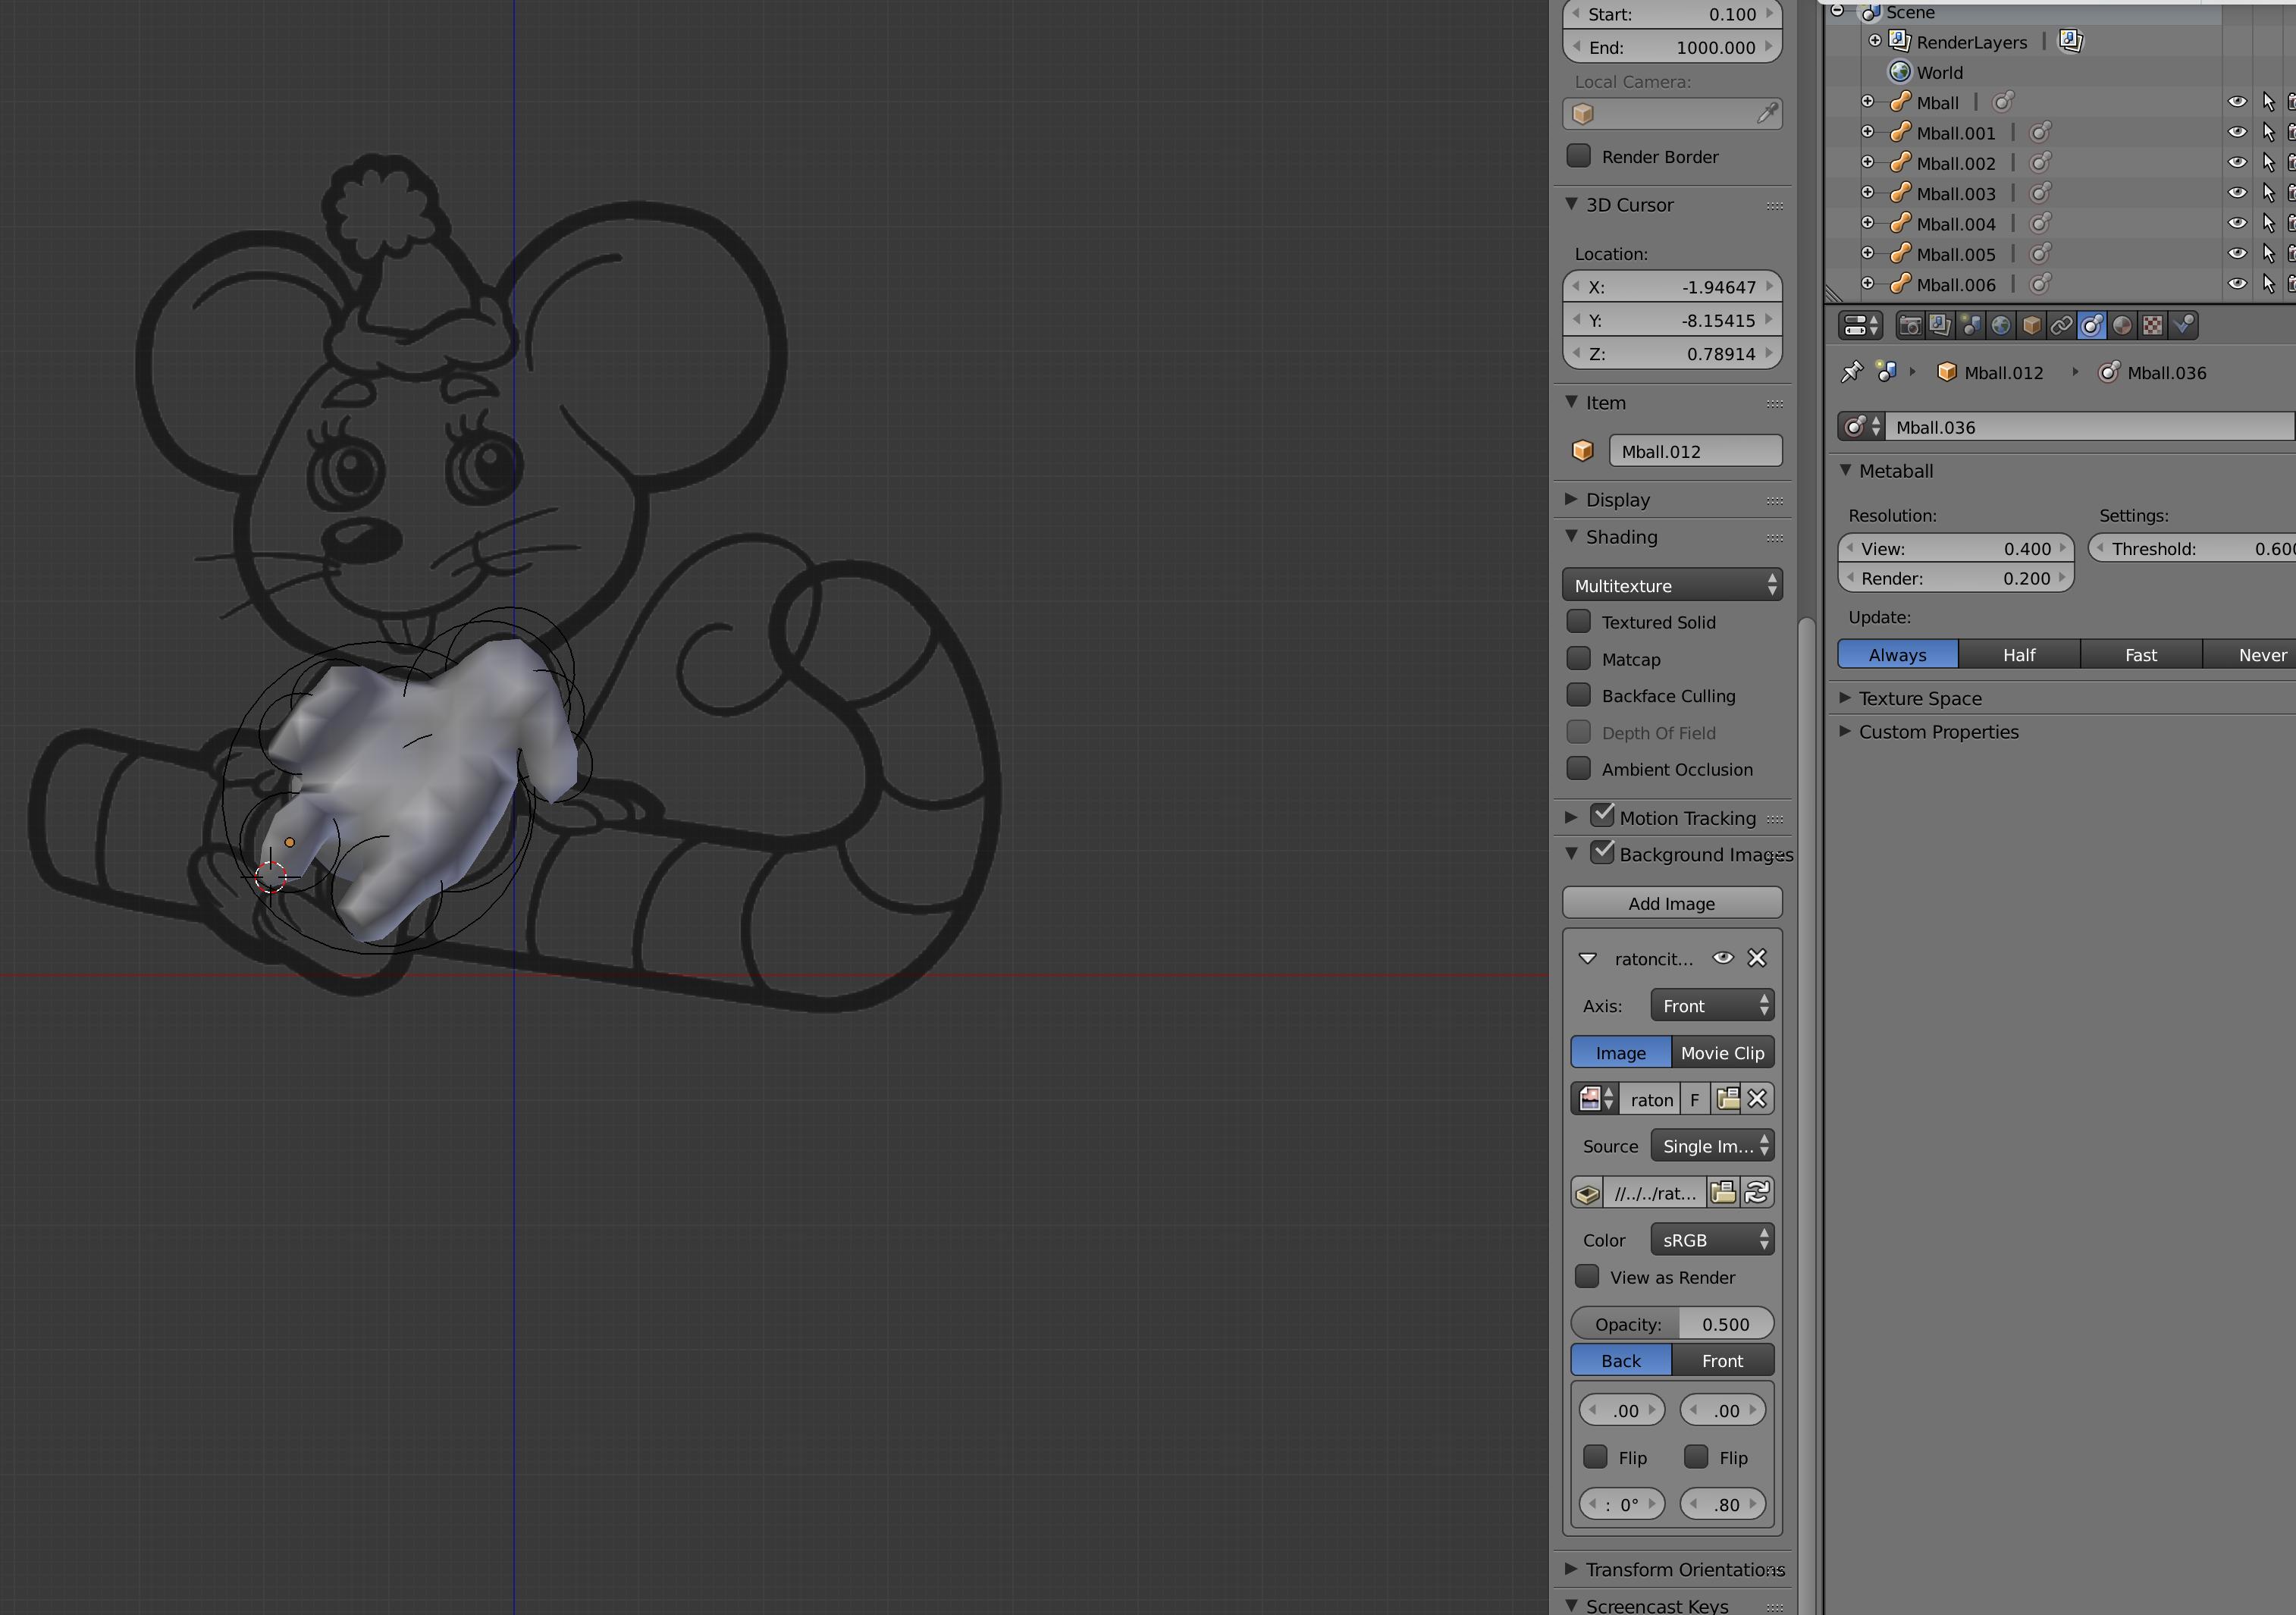This screenshot has width=2296, height=1615.
Task: Click the orange cube icon beside Item name
Action: [1582, 451]
